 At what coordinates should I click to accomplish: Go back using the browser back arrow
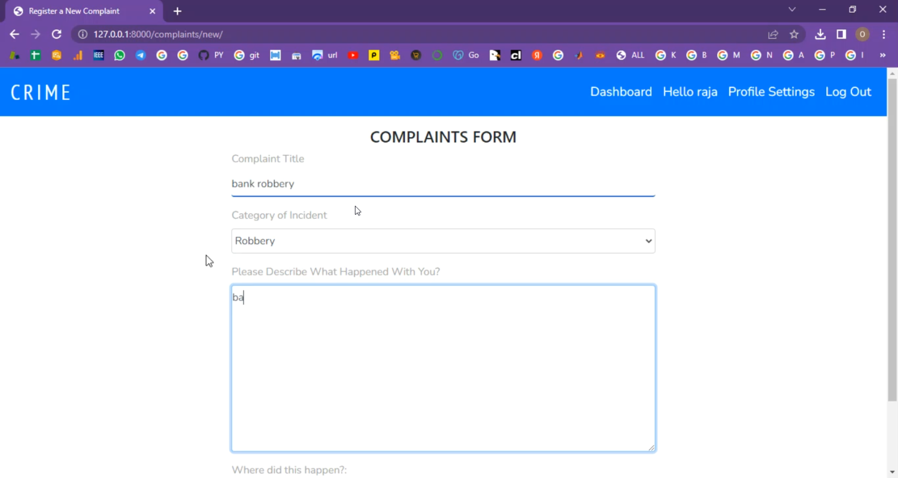(14, 34)
